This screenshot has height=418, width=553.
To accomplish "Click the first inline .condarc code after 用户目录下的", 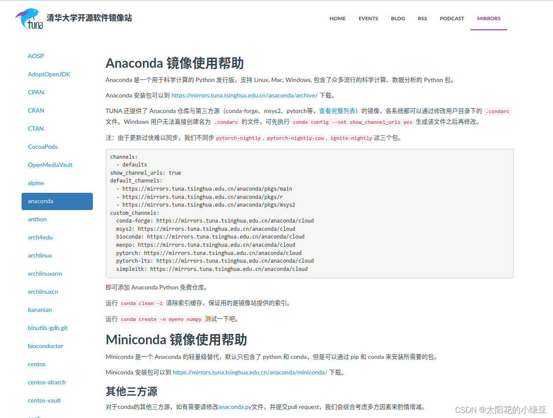I will (498, 111).
